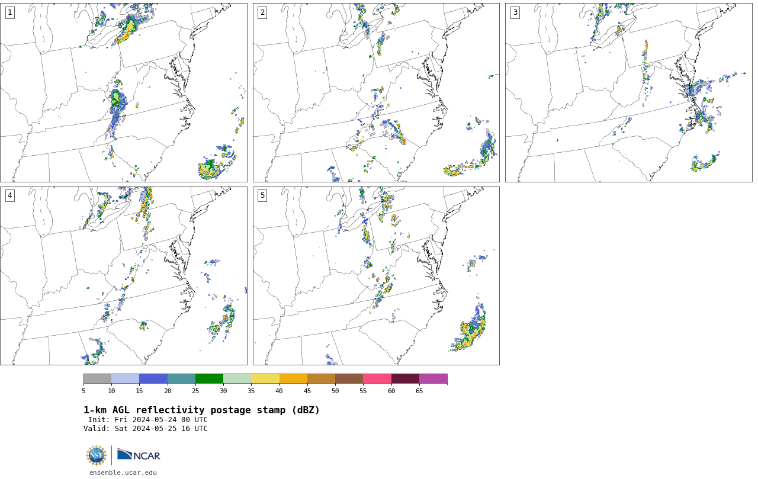
Task: Click the light lavender 10-15 dBZ swatch
Action: [x=126, y=379]
